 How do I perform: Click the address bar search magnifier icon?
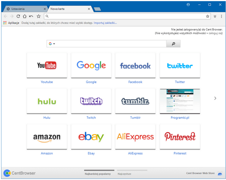47,16
